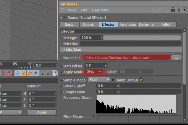
Task: Click the point level animation dots icon
Action: point(42,73)
